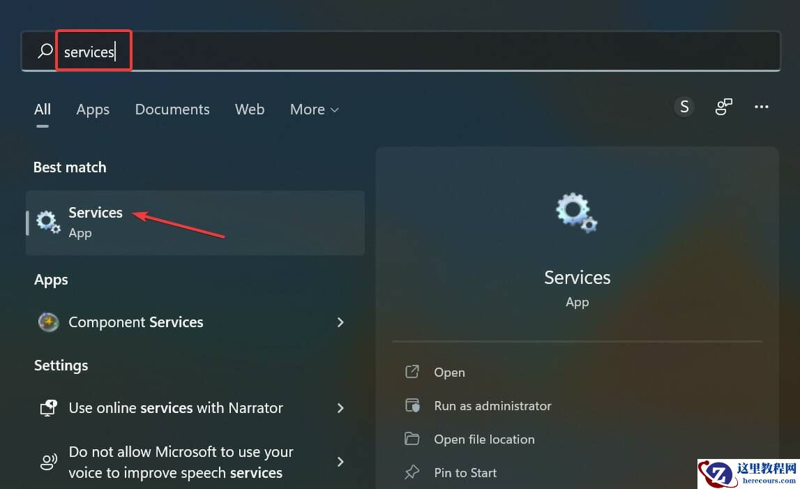Click the Narrator icon beside online services entry
Image resolution: width=800 pixels, height=489 pixels.
tap(47, 408)
